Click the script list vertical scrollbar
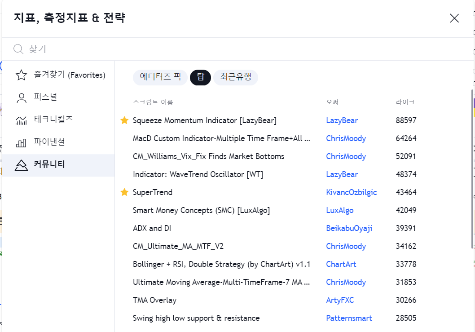 [472, 169]
